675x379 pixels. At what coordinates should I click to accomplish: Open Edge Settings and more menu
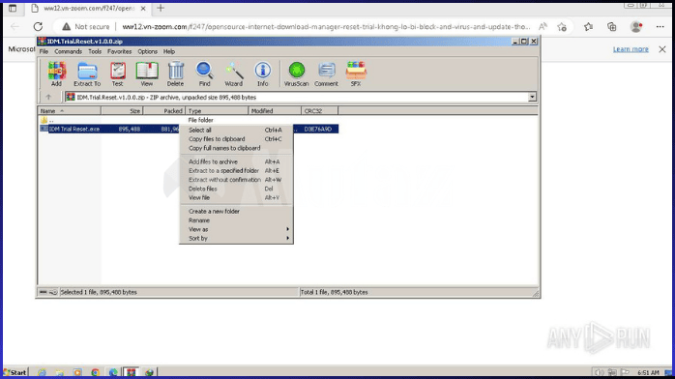[x=660, y=27]
